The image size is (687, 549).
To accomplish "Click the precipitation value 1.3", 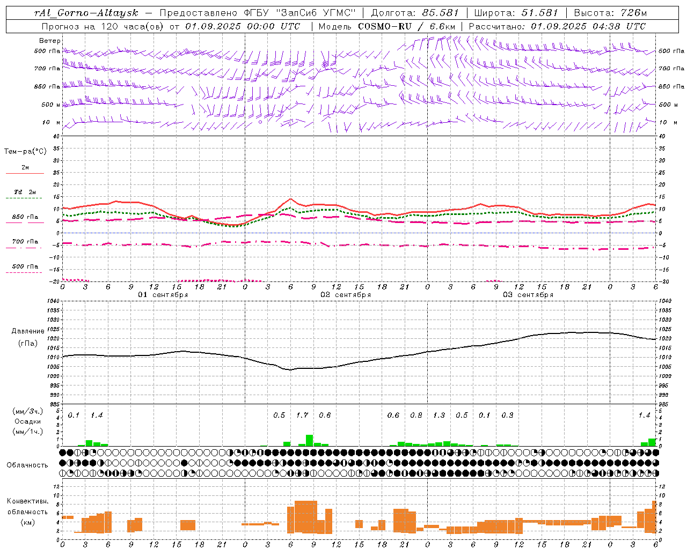I will [439, 415].
